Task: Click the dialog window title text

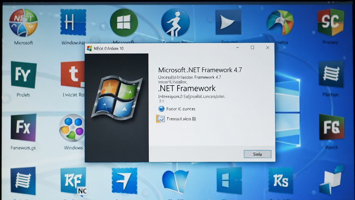Action: [x=109, y=49]
